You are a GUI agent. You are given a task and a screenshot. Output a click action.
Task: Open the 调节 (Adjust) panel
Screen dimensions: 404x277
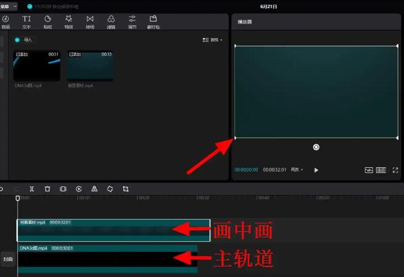132,22
